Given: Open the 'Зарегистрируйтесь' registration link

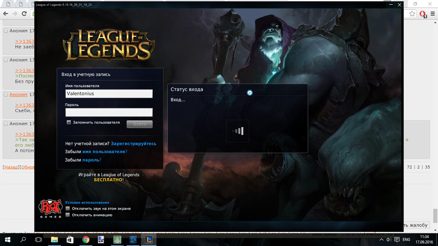Looking at the screenshot, I should pyautogui.click(x=133, y=143).
